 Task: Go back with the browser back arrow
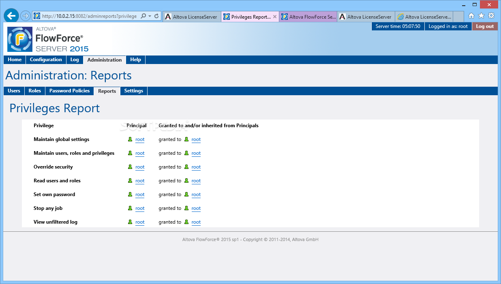click(x=11, y=16)
